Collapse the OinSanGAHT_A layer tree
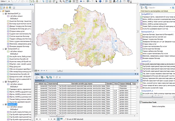The height and width of the screenshot is (121, 175). pos(3,49)
